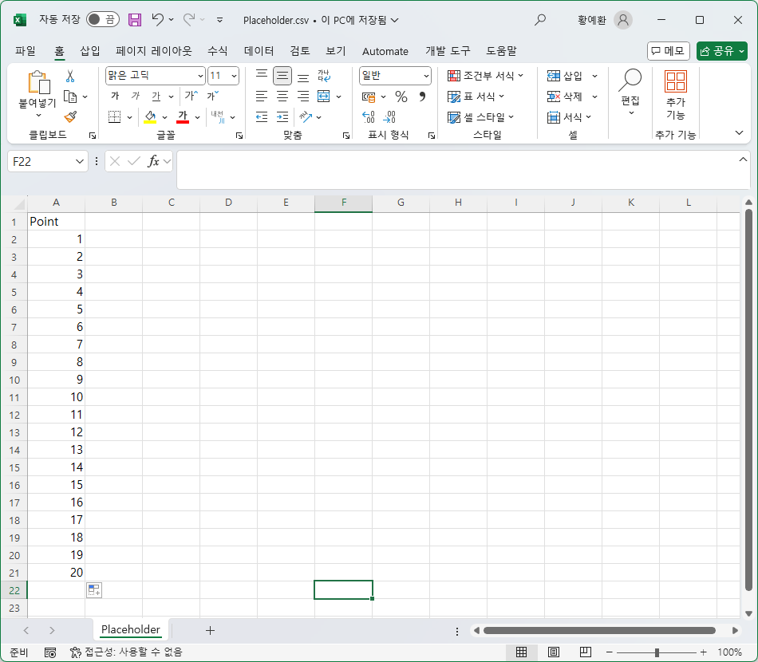Click the Merge and Center icon
The width and height of the screenshot is (758, 662).
[x=323, y=97]
